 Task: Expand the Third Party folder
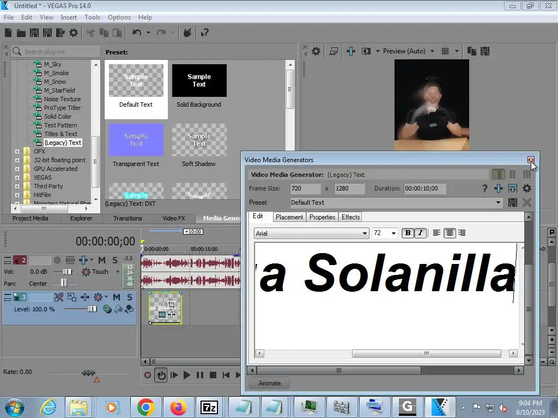17,186
